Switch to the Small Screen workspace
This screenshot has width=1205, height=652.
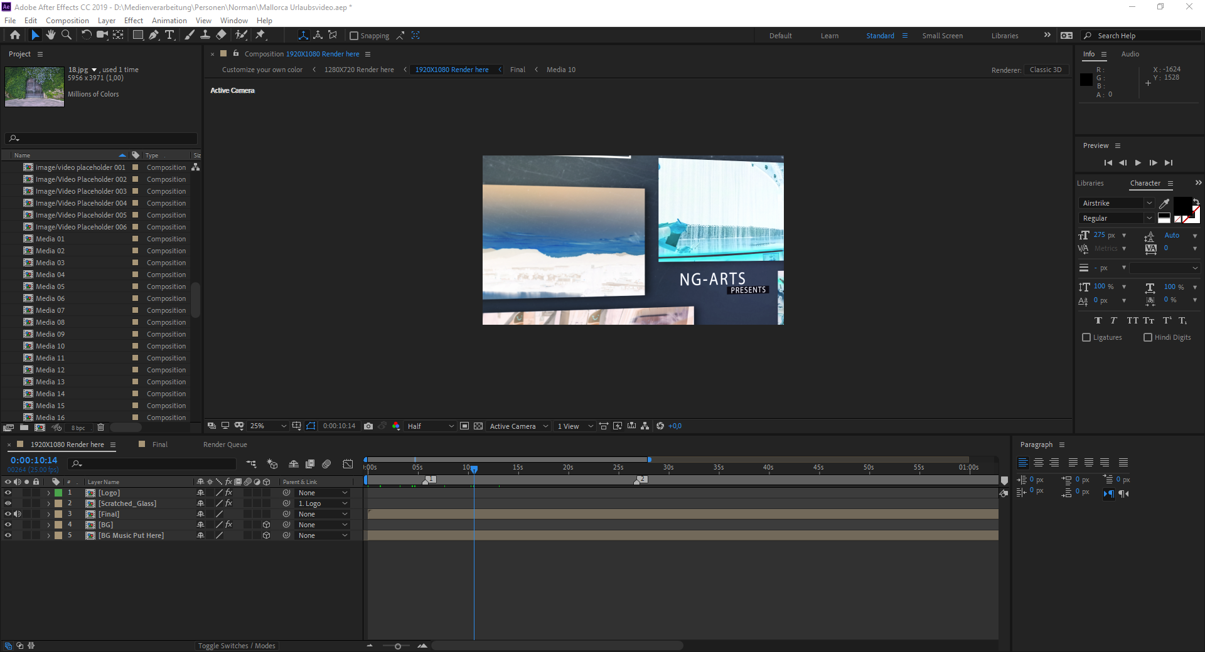click(x=943, y=36)
